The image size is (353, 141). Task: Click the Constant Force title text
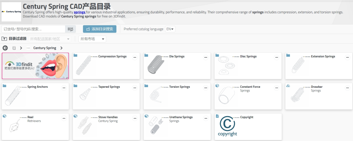click(250, 87)
